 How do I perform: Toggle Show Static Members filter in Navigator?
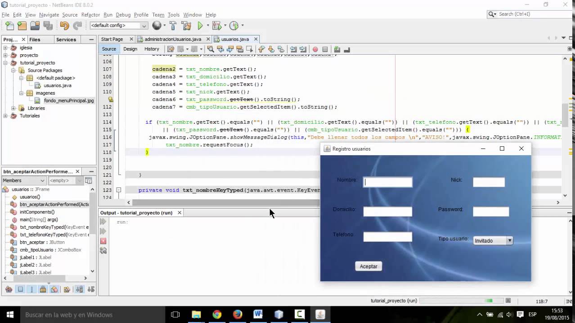(31, 289)
